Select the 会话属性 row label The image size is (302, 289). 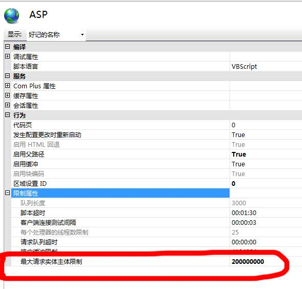[x=26, y=106]
